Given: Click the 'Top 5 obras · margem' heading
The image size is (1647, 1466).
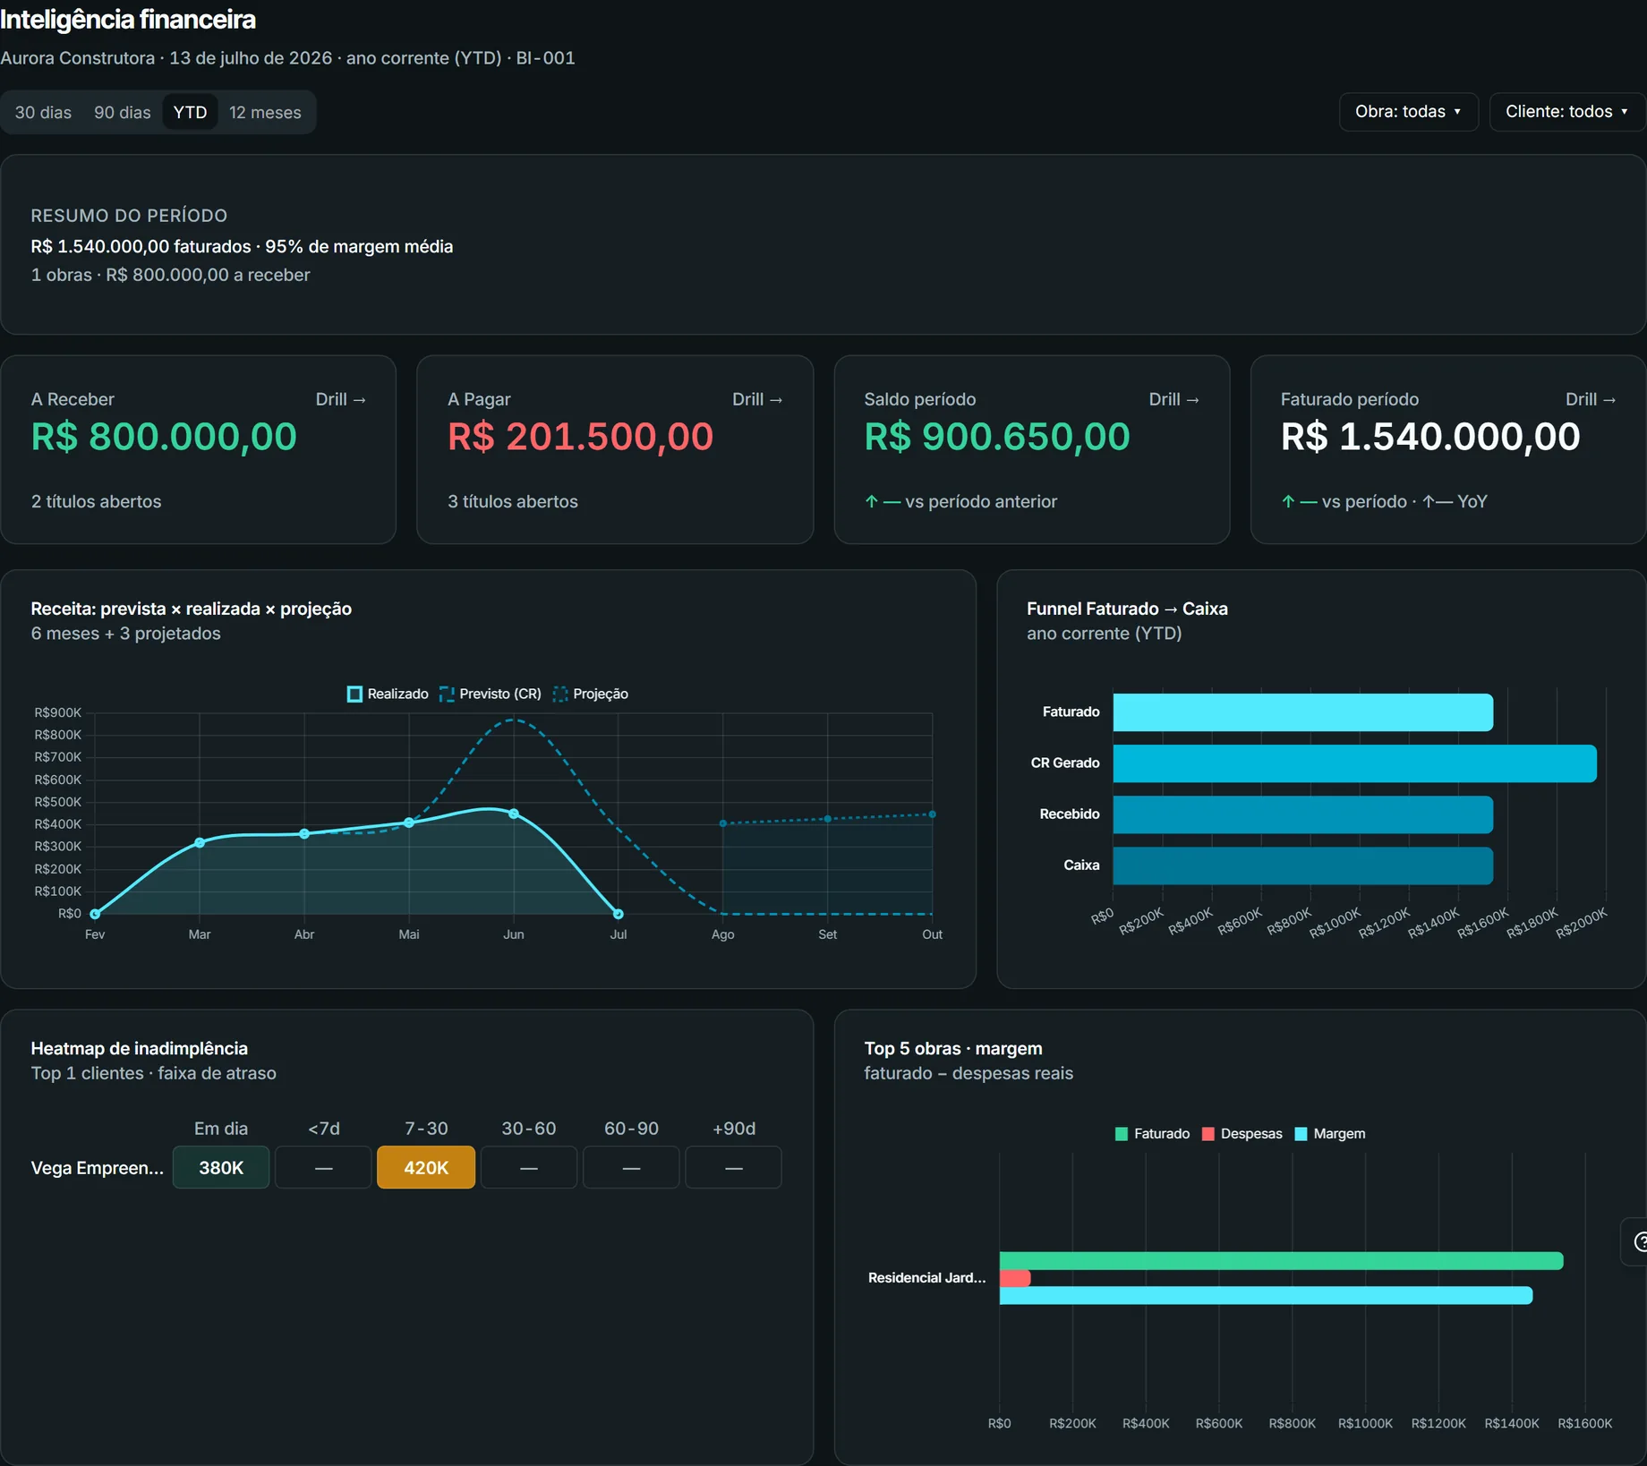Looking at the screenshot, I should pyautogui.click(x=953, y=1048).
